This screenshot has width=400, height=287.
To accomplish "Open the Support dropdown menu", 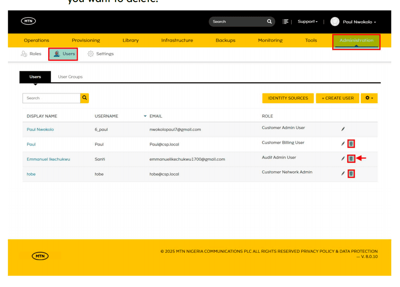I will pyautogui.click(x=308, y=22).
